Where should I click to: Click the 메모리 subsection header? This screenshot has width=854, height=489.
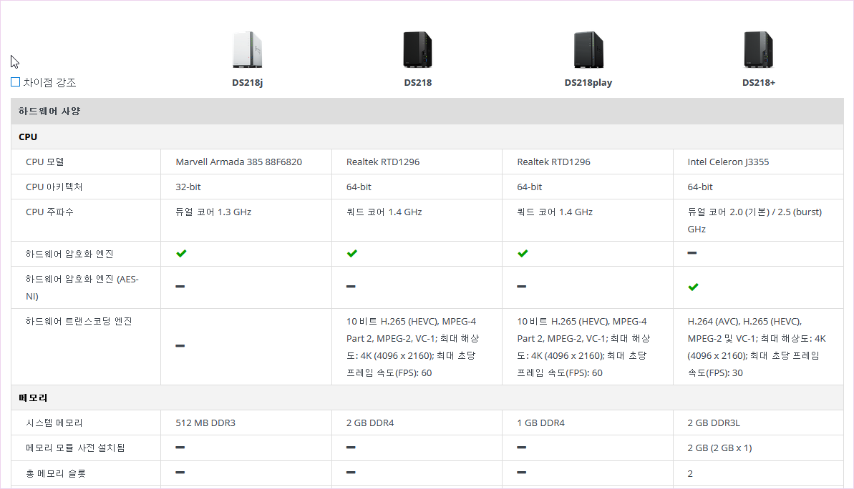pyautogui.click(x=427, y=397)
